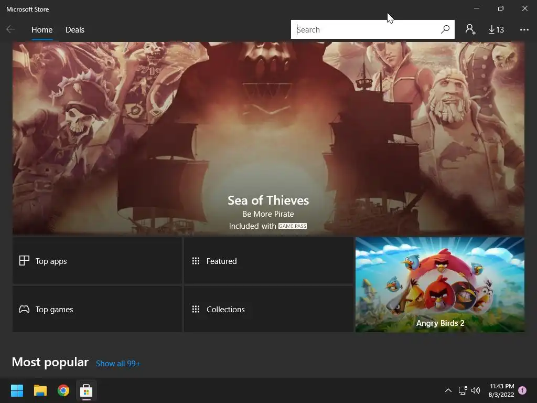537x403 pixels.
Task: Open the Angry Birds 2 tile
Action: [x=440, y=284]
